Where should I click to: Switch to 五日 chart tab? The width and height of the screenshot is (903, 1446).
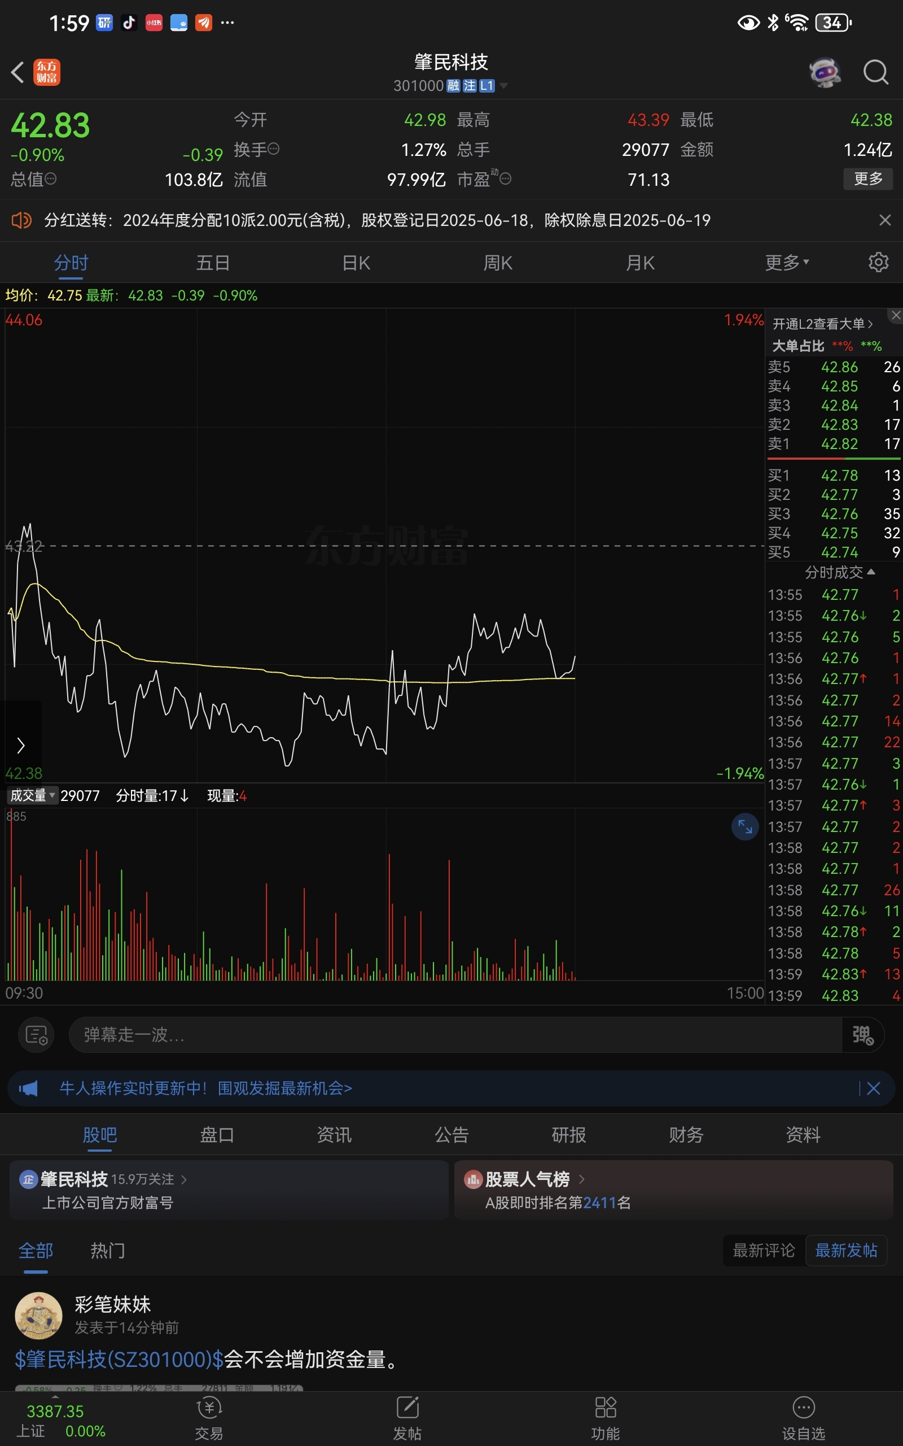pos(213,263)
